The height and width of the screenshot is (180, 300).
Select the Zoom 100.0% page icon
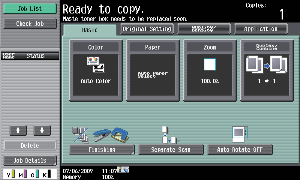pos(210,64)
